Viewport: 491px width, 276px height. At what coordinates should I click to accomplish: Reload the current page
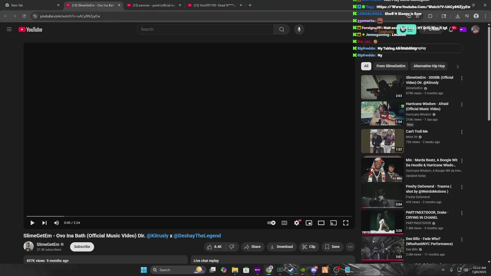tap(24, 16)
